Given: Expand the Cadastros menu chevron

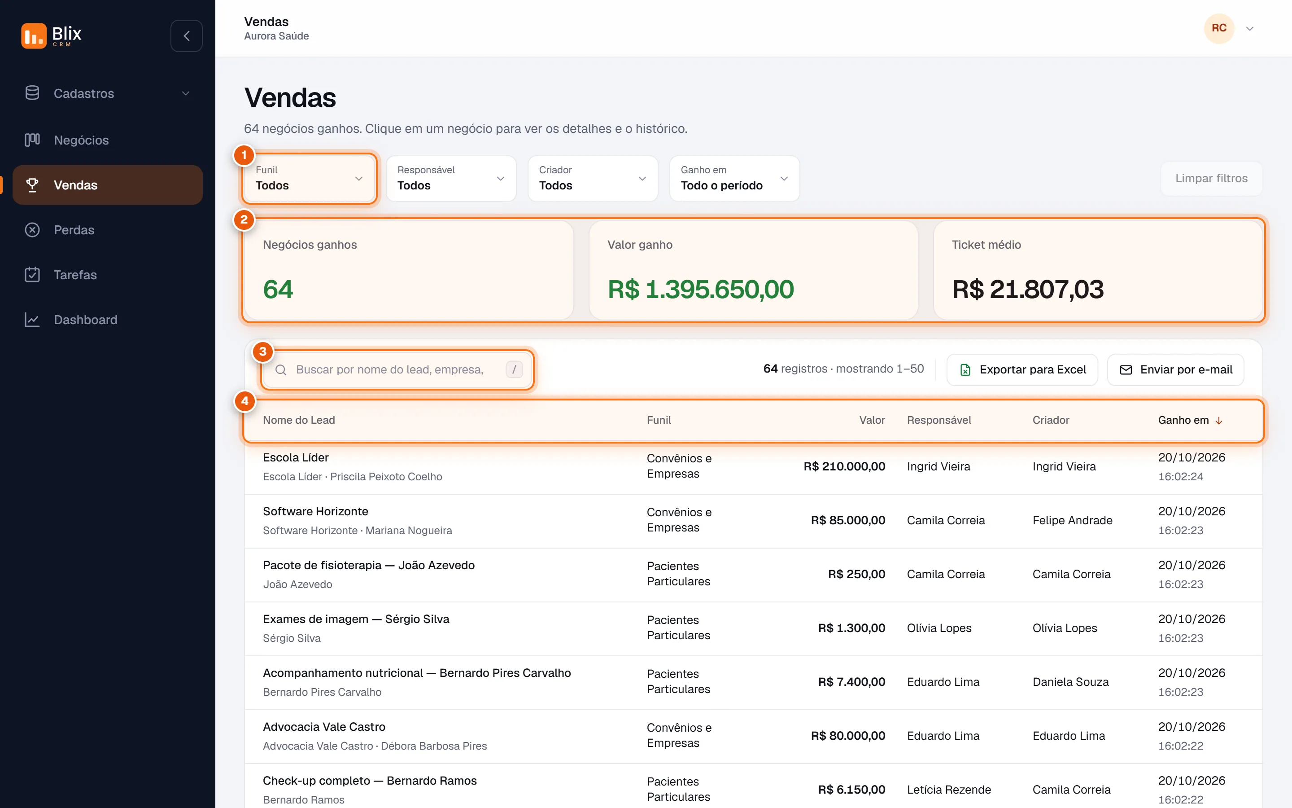Looking at the screenshot, I should 186,93.
